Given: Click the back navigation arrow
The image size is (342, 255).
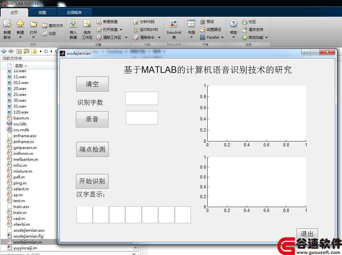Looking at the screenshot, I should point(4,51).
